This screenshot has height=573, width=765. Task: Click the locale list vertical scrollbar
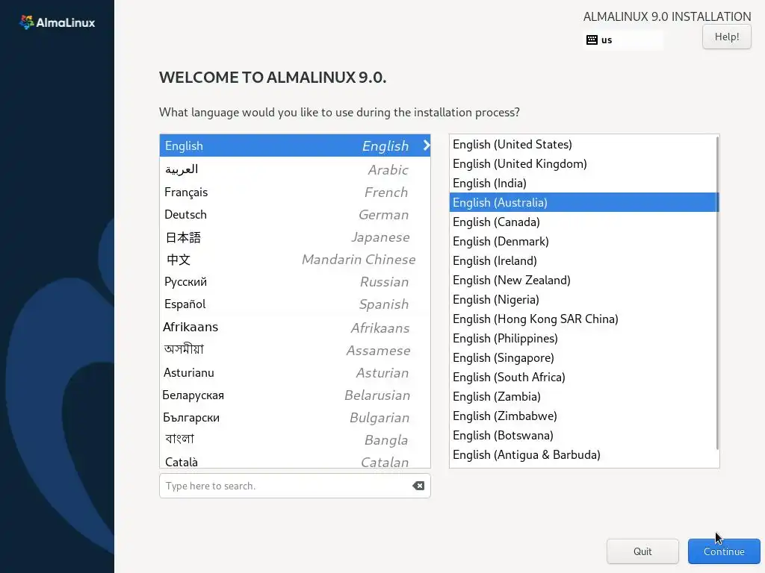(717, 293)
